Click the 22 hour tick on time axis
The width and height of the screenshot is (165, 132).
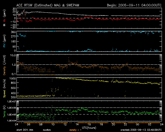(126, 124)
